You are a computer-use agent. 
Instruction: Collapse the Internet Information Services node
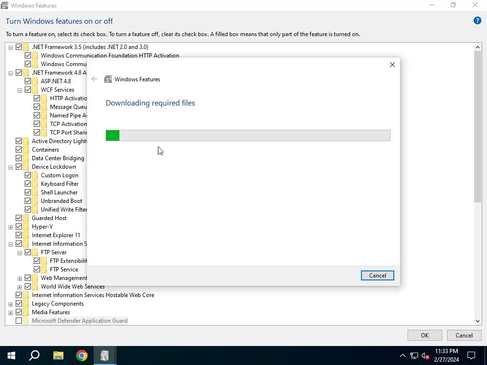tap(10, 244)
